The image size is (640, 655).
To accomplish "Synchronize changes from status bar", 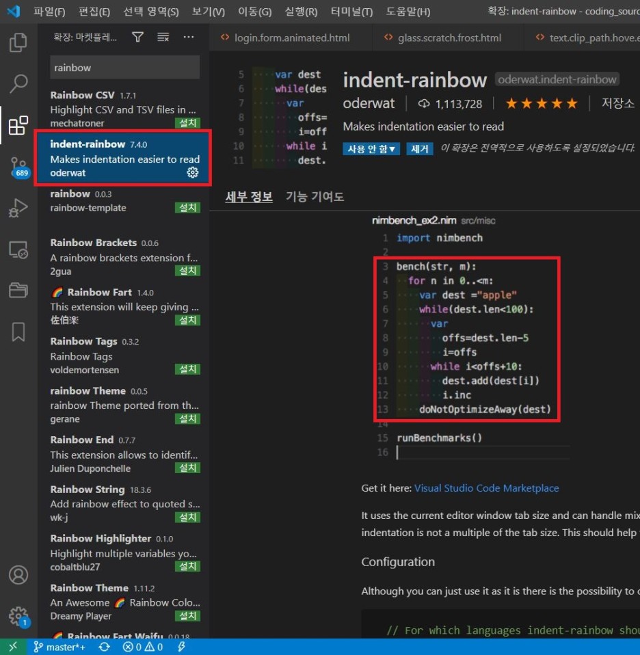I will (105, 647).
